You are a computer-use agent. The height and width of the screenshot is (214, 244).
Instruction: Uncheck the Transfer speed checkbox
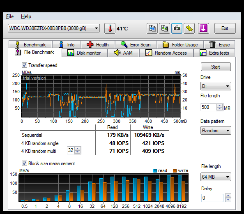click(x=24, y=65)
